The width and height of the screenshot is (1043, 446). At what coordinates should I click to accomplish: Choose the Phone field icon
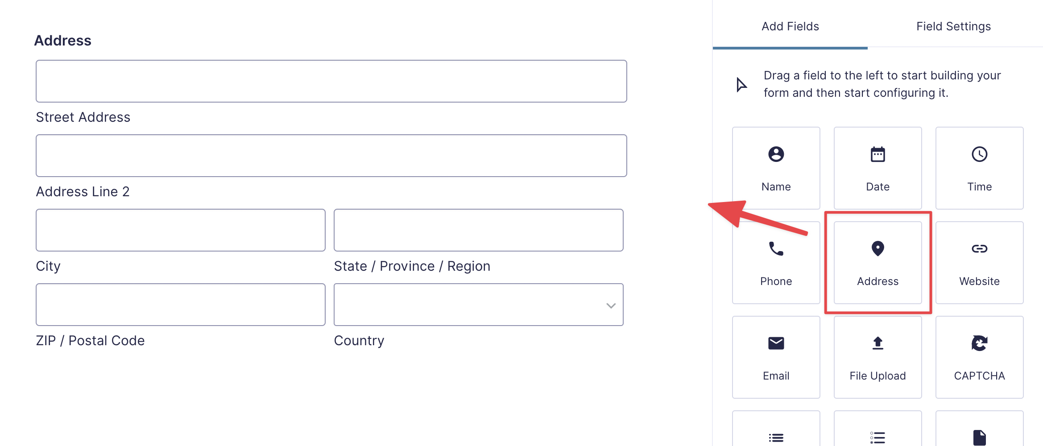(x=776, y=262)
